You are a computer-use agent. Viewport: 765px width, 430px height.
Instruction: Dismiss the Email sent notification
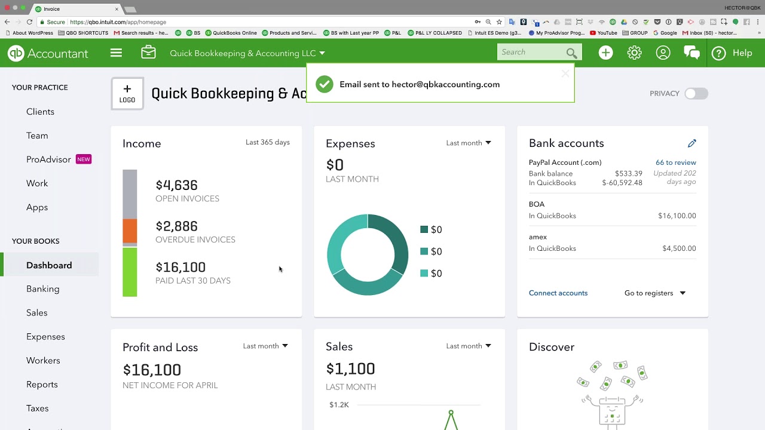pos(565,74)
